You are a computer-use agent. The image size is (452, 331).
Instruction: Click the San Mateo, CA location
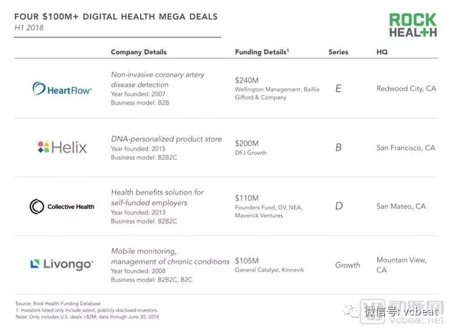(x=401, y=206)
